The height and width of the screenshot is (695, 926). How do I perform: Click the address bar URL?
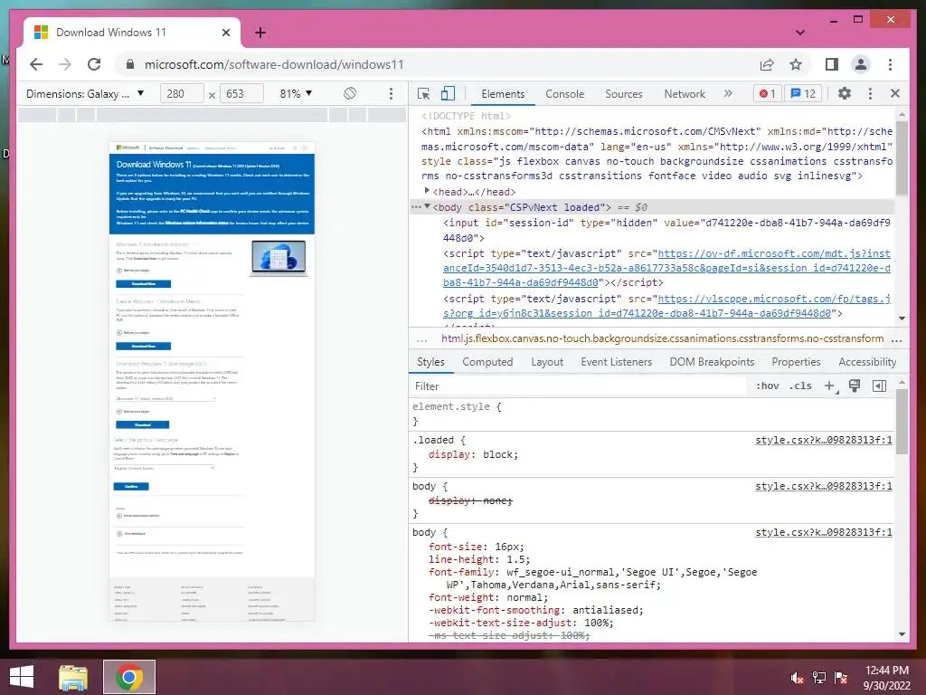(274, 64)
